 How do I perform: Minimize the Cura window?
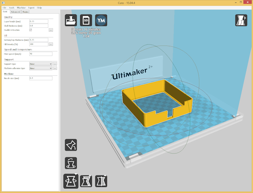pos(236,2)
